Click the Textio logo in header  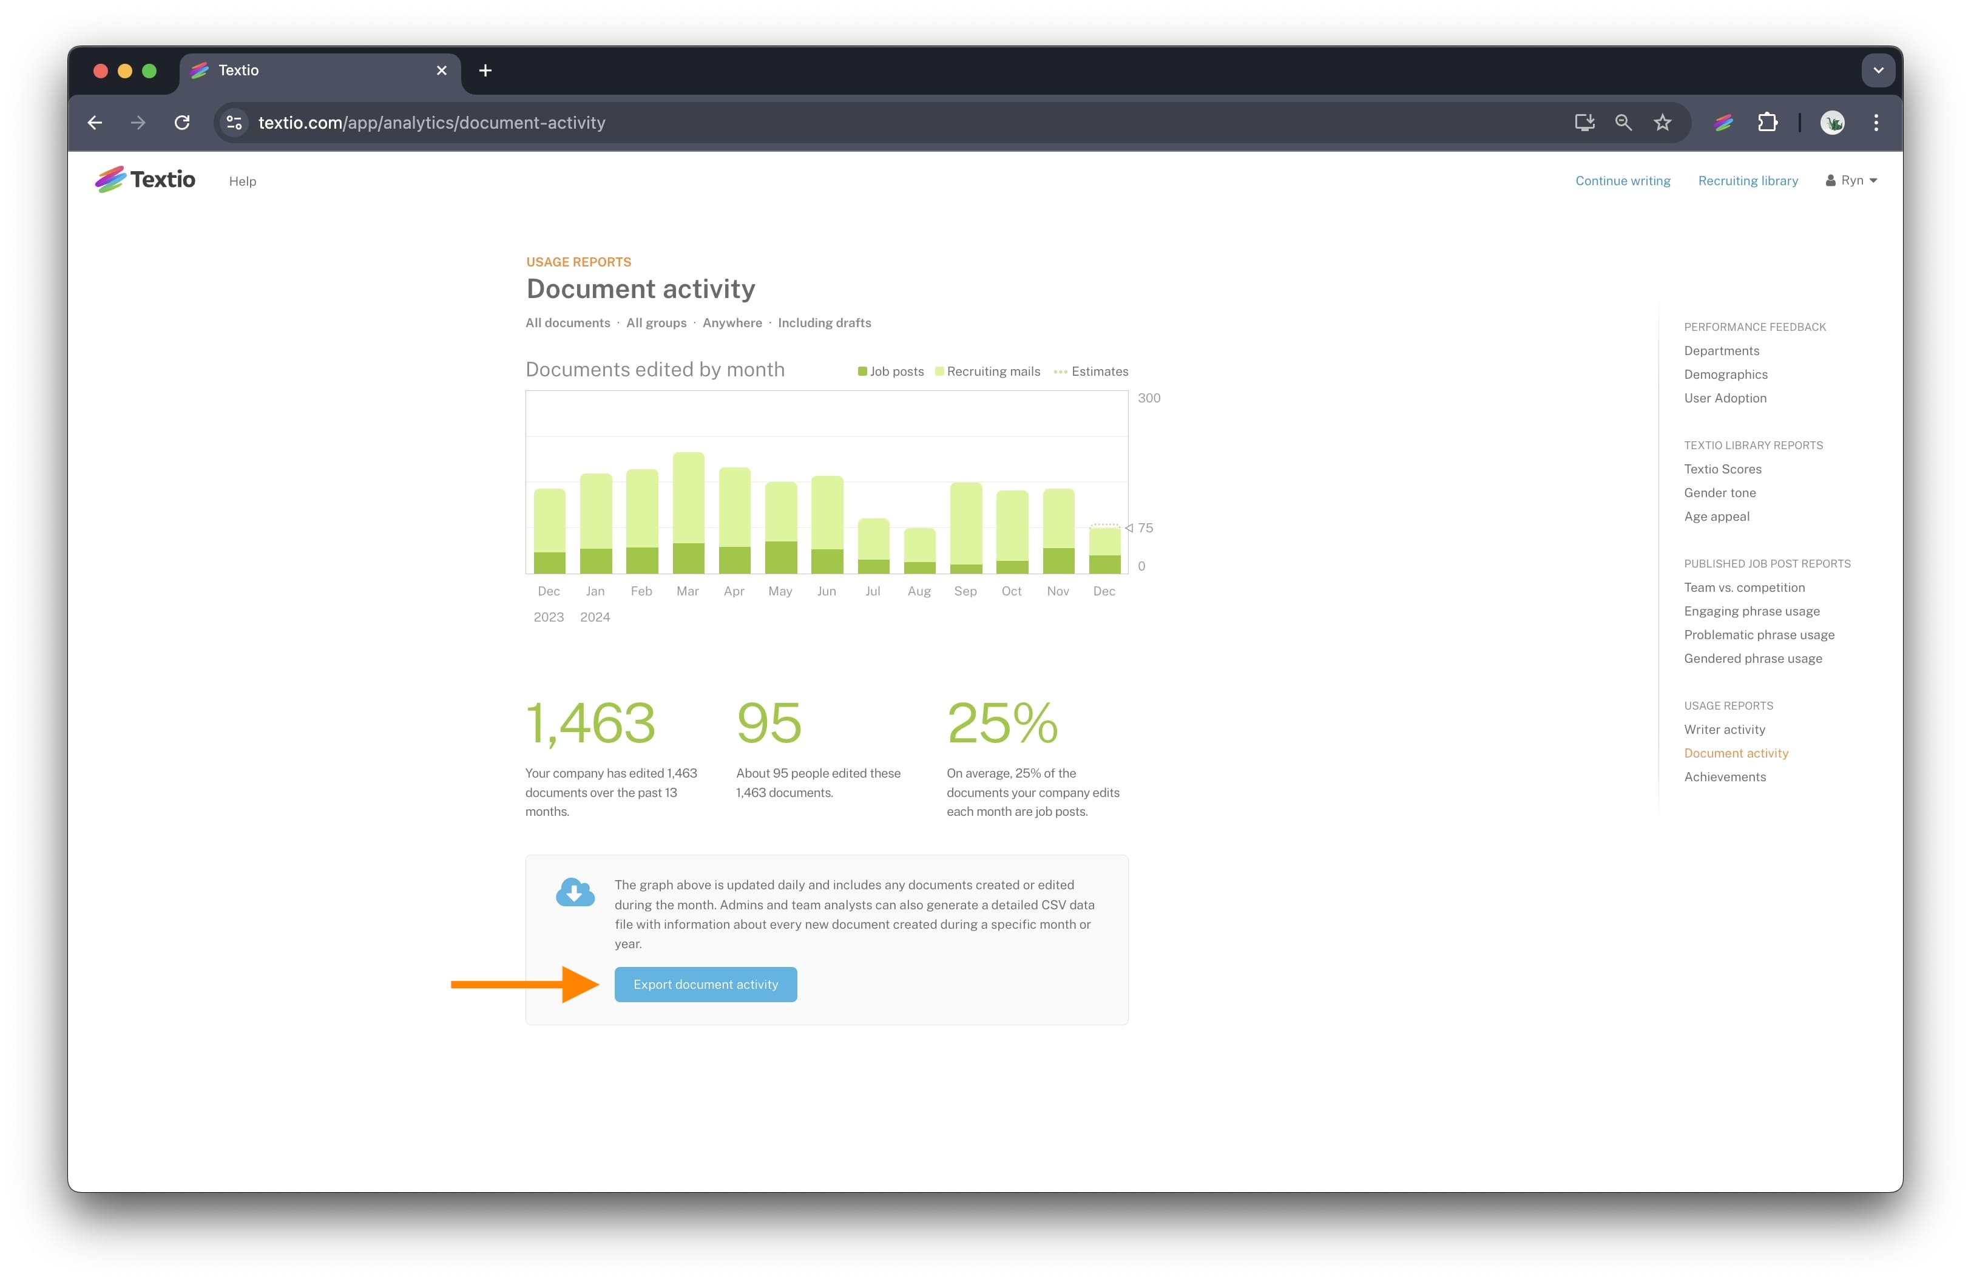point(145,180)
